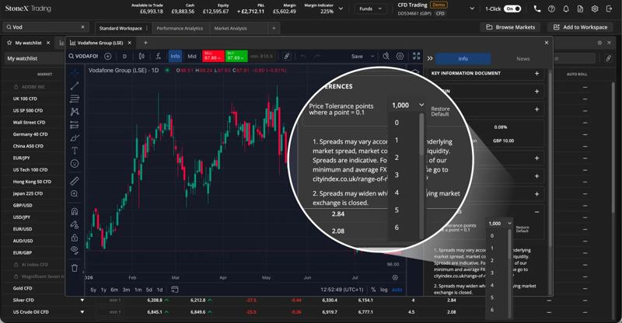
Task: Click the 12:52:49 (UTC+1) timezone display
Action: (342, 290)
